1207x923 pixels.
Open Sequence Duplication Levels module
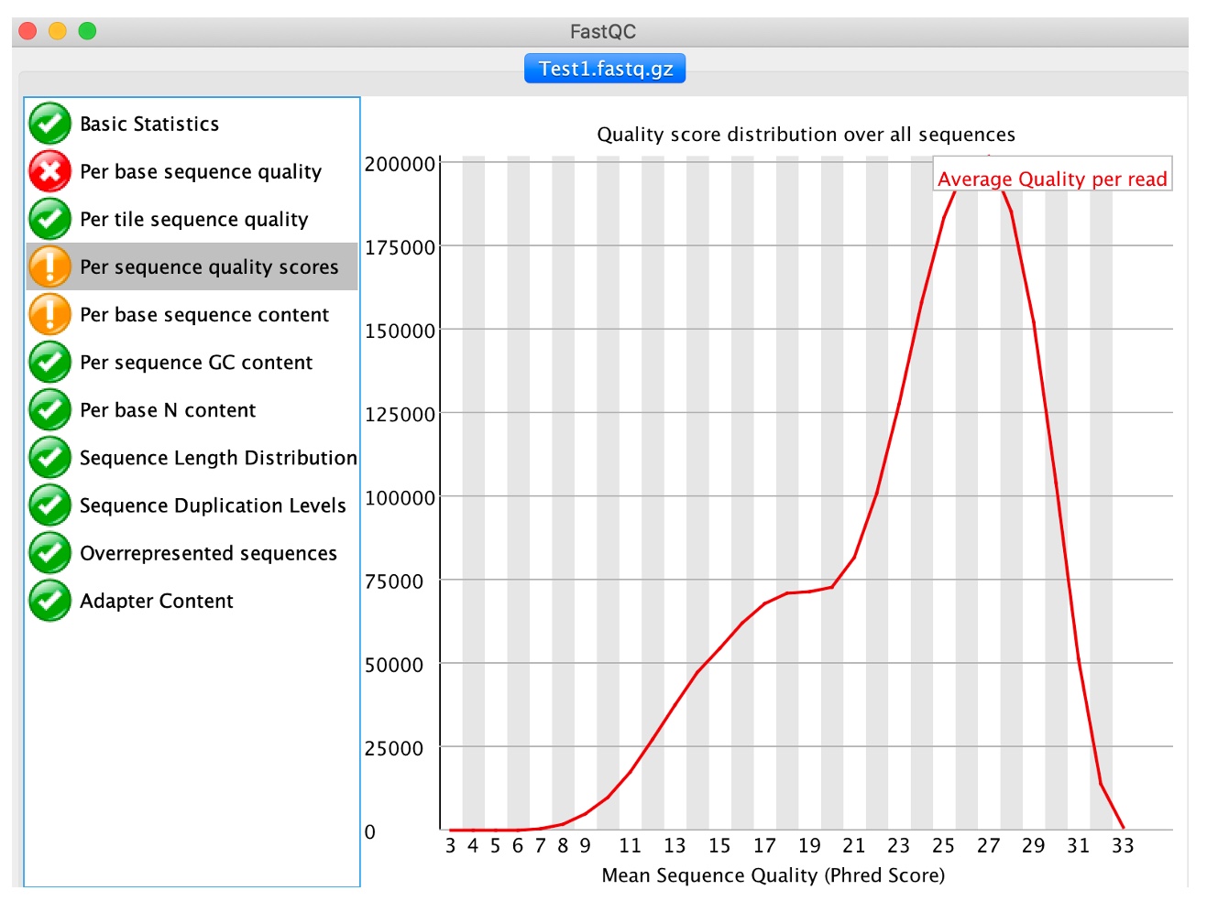tap(213, 505)
